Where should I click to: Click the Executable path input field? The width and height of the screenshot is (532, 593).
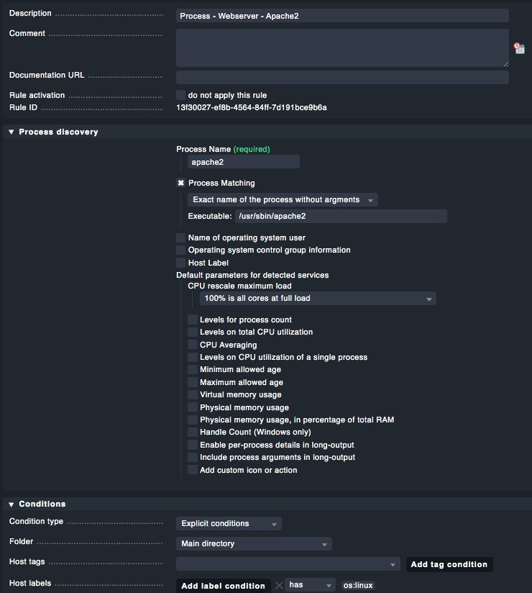click(340, 216)
